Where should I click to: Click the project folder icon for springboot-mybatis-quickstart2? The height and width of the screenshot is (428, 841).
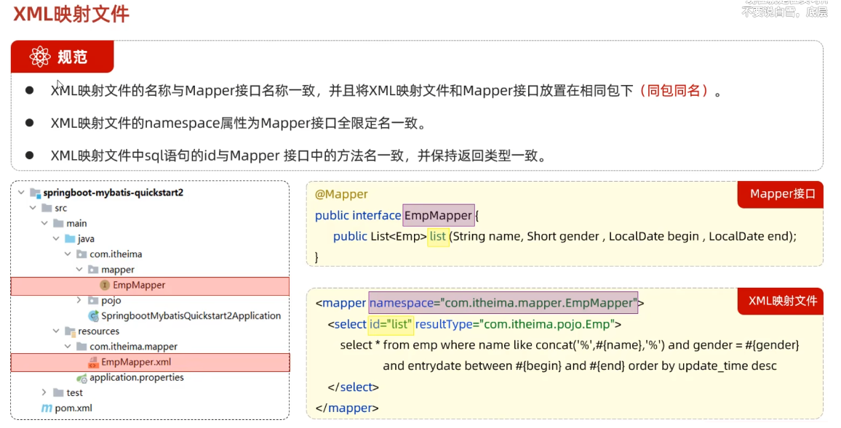click(36, 193)
